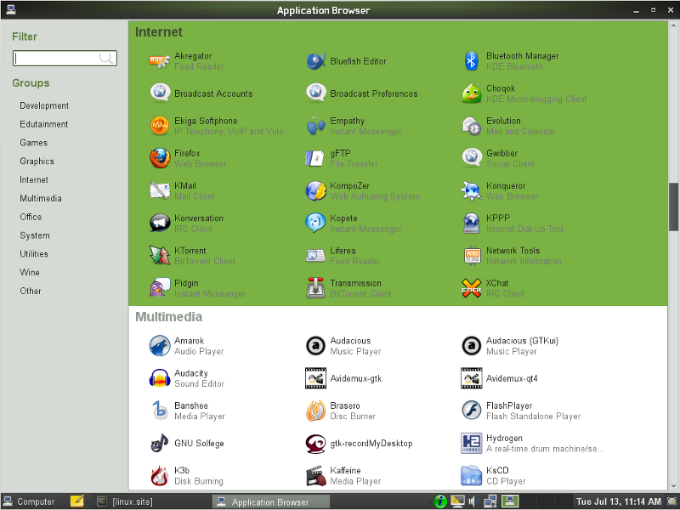Launch the Firefox web browser icon
The image size is (680, 510).
(x=160, y=158)
